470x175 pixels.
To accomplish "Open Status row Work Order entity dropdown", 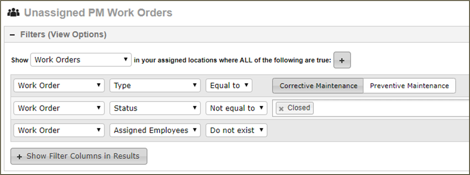I will 59,108.
